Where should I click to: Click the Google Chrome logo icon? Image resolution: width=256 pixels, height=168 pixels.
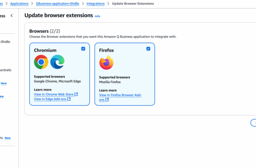point(41,62)
